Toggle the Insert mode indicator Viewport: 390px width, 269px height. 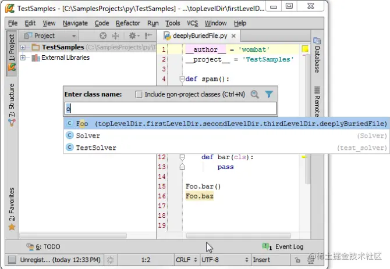[x=261, y=260]
